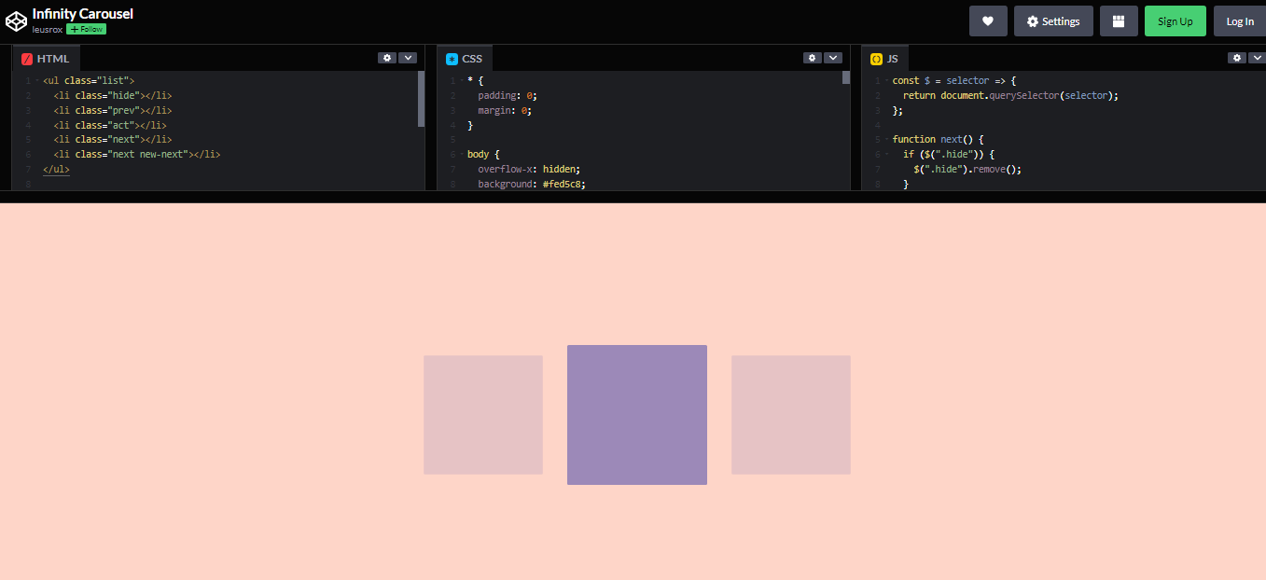Click the heart icon to like the pen
The width and height of the screenshot is (1266, 580).
point(988,21)
